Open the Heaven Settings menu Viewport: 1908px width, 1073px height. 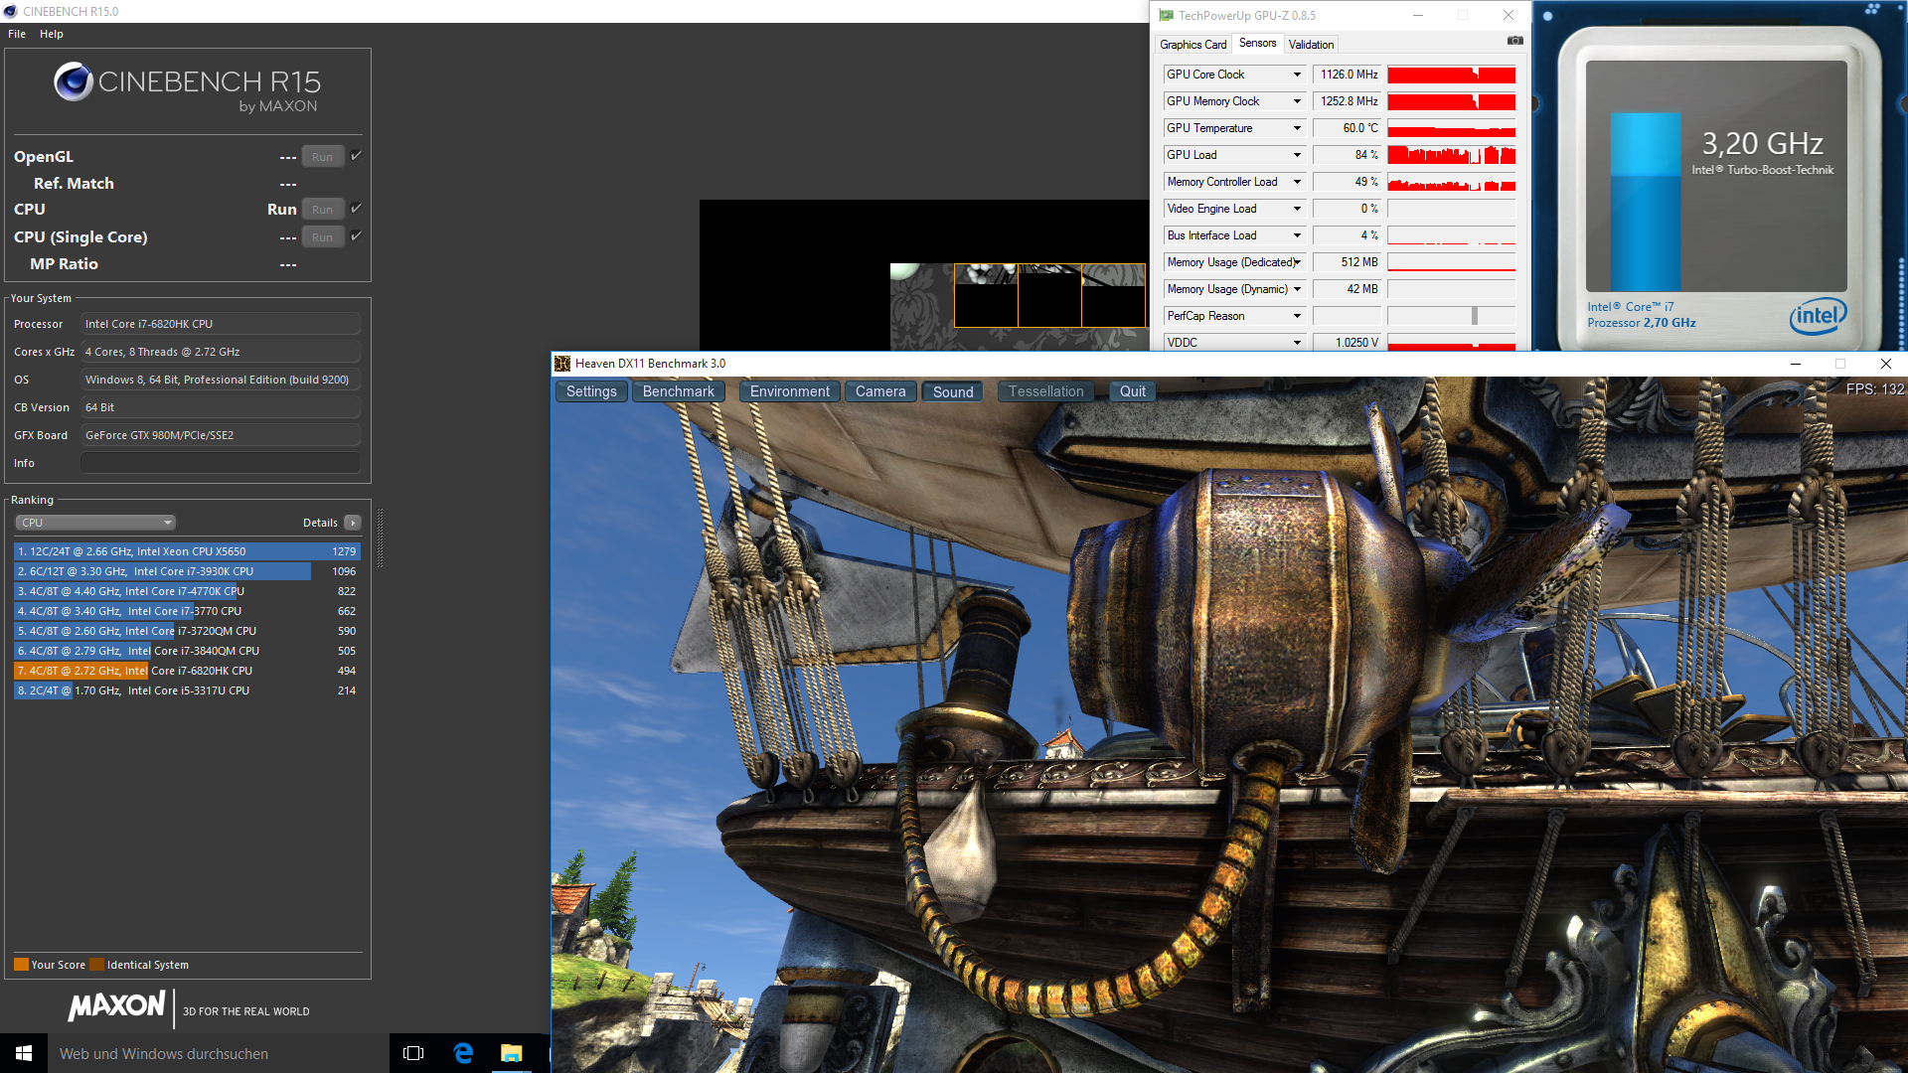[x=591, y=391]
